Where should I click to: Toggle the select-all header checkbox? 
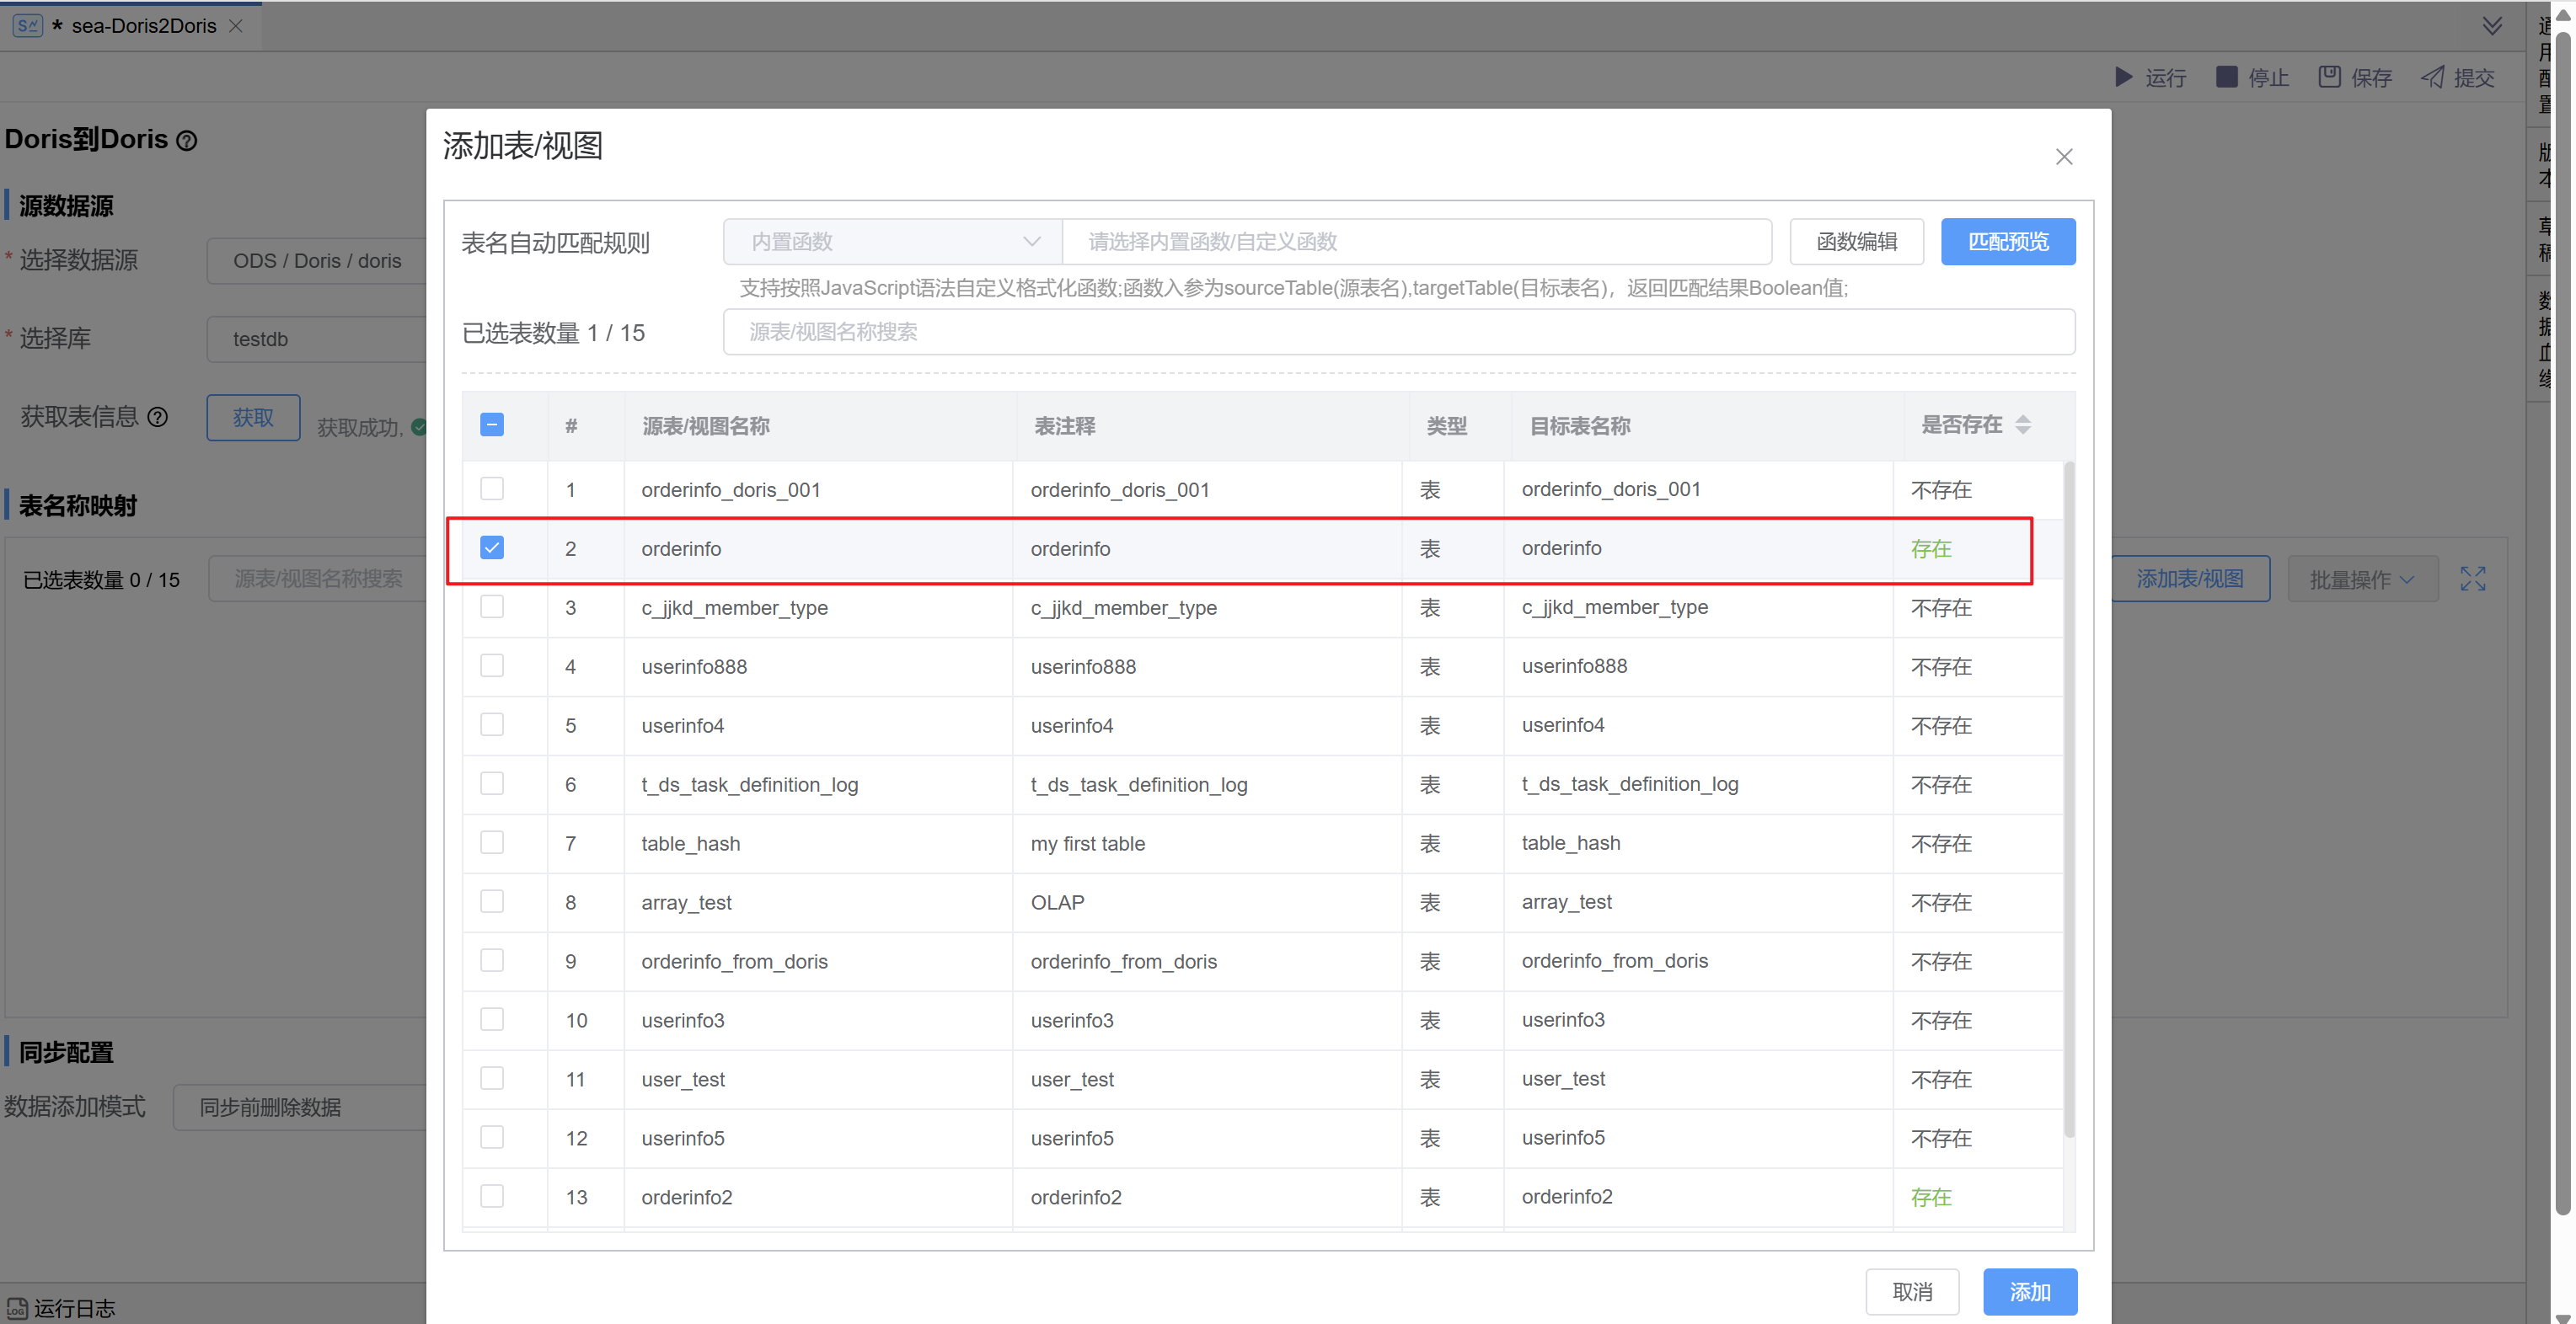point(491,424)
